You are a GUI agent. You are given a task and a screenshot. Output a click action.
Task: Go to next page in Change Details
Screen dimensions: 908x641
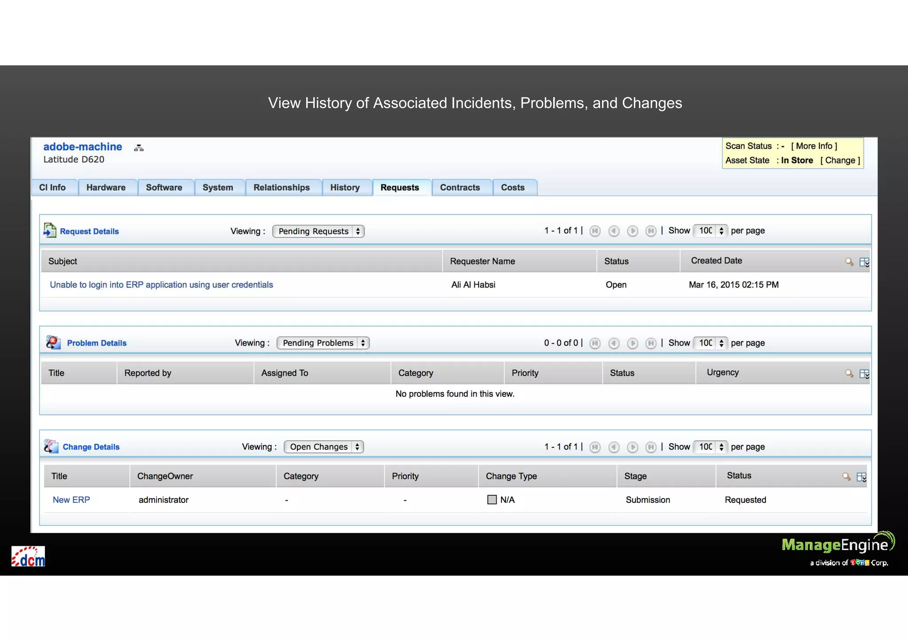point(633,447)
